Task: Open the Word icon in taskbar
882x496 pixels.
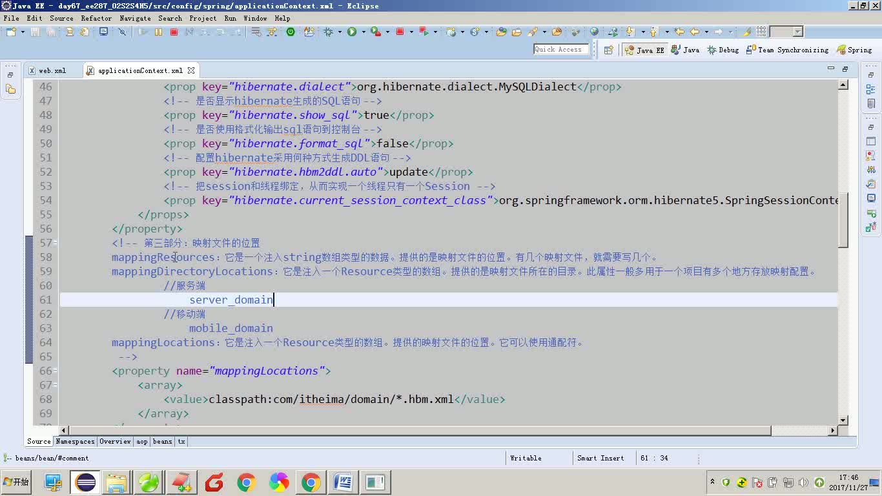Action: (x=343, y=482)
